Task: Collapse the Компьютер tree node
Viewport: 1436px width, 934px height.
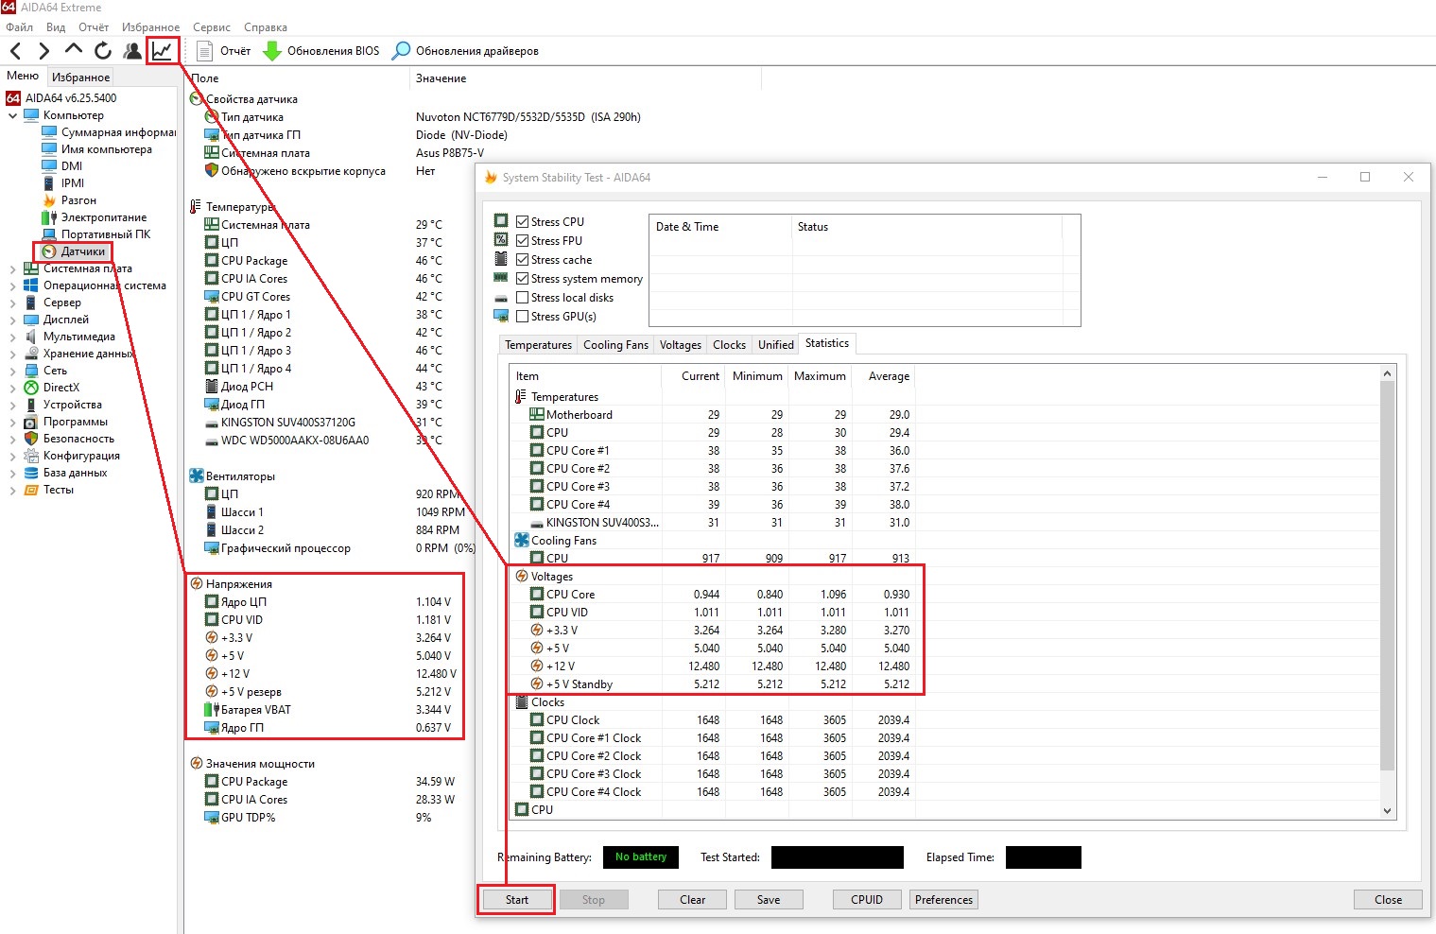Action: 12,115
